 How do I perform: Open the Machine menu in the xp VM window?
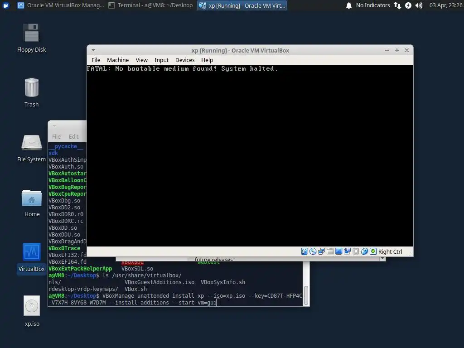118,60
